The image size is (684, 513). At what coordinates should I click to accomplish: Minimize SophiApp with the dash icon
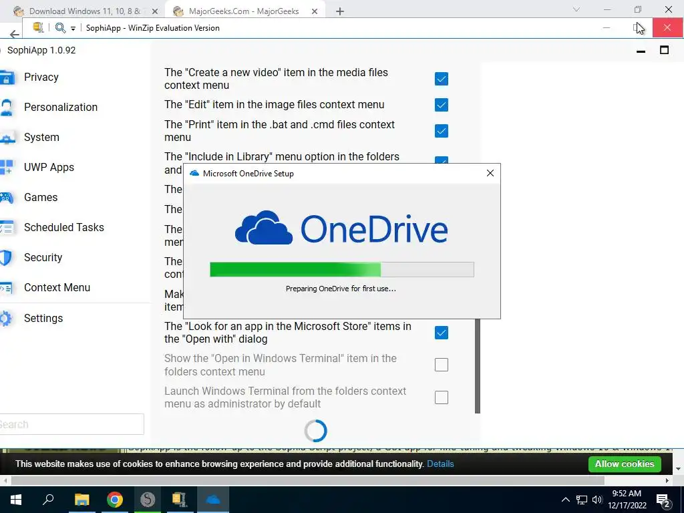tap(641, 51)
